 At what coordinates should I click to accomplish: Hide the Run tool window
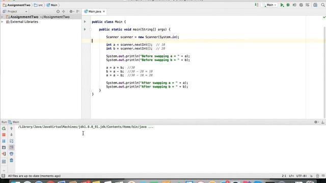pos(322,122)
